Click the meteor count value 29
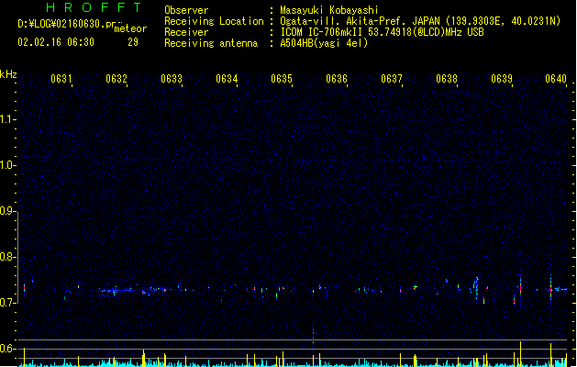 (x=133, y=42)
